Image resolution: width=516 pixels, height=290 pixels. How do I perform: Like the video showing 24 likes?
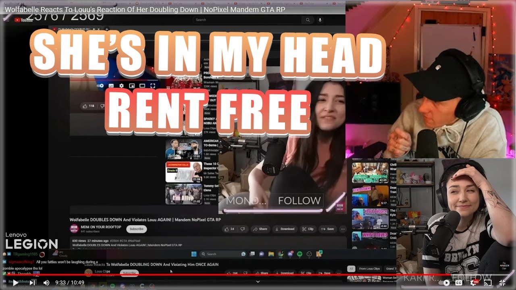tap(229, 229)
